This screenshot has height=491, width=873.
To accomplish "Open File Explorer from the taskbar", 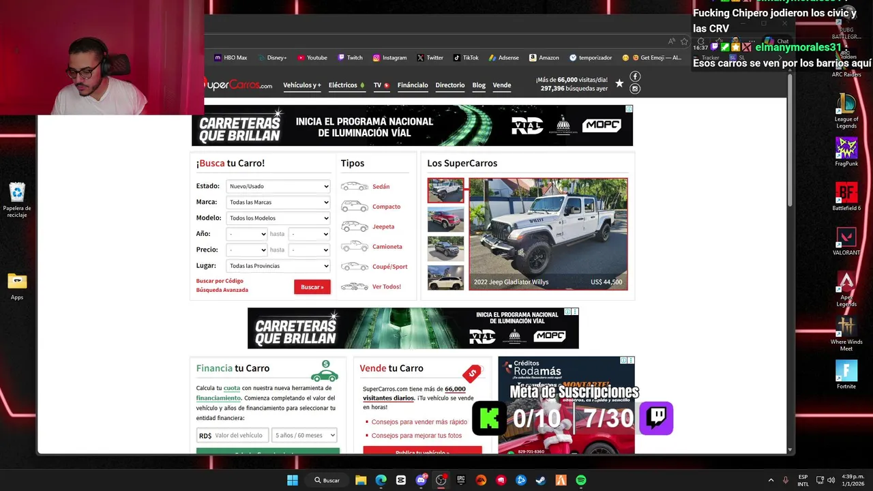I will (361, 480).
